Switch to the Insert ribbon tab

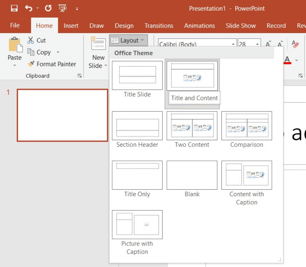pyautogui.click(x=71, y=26)
